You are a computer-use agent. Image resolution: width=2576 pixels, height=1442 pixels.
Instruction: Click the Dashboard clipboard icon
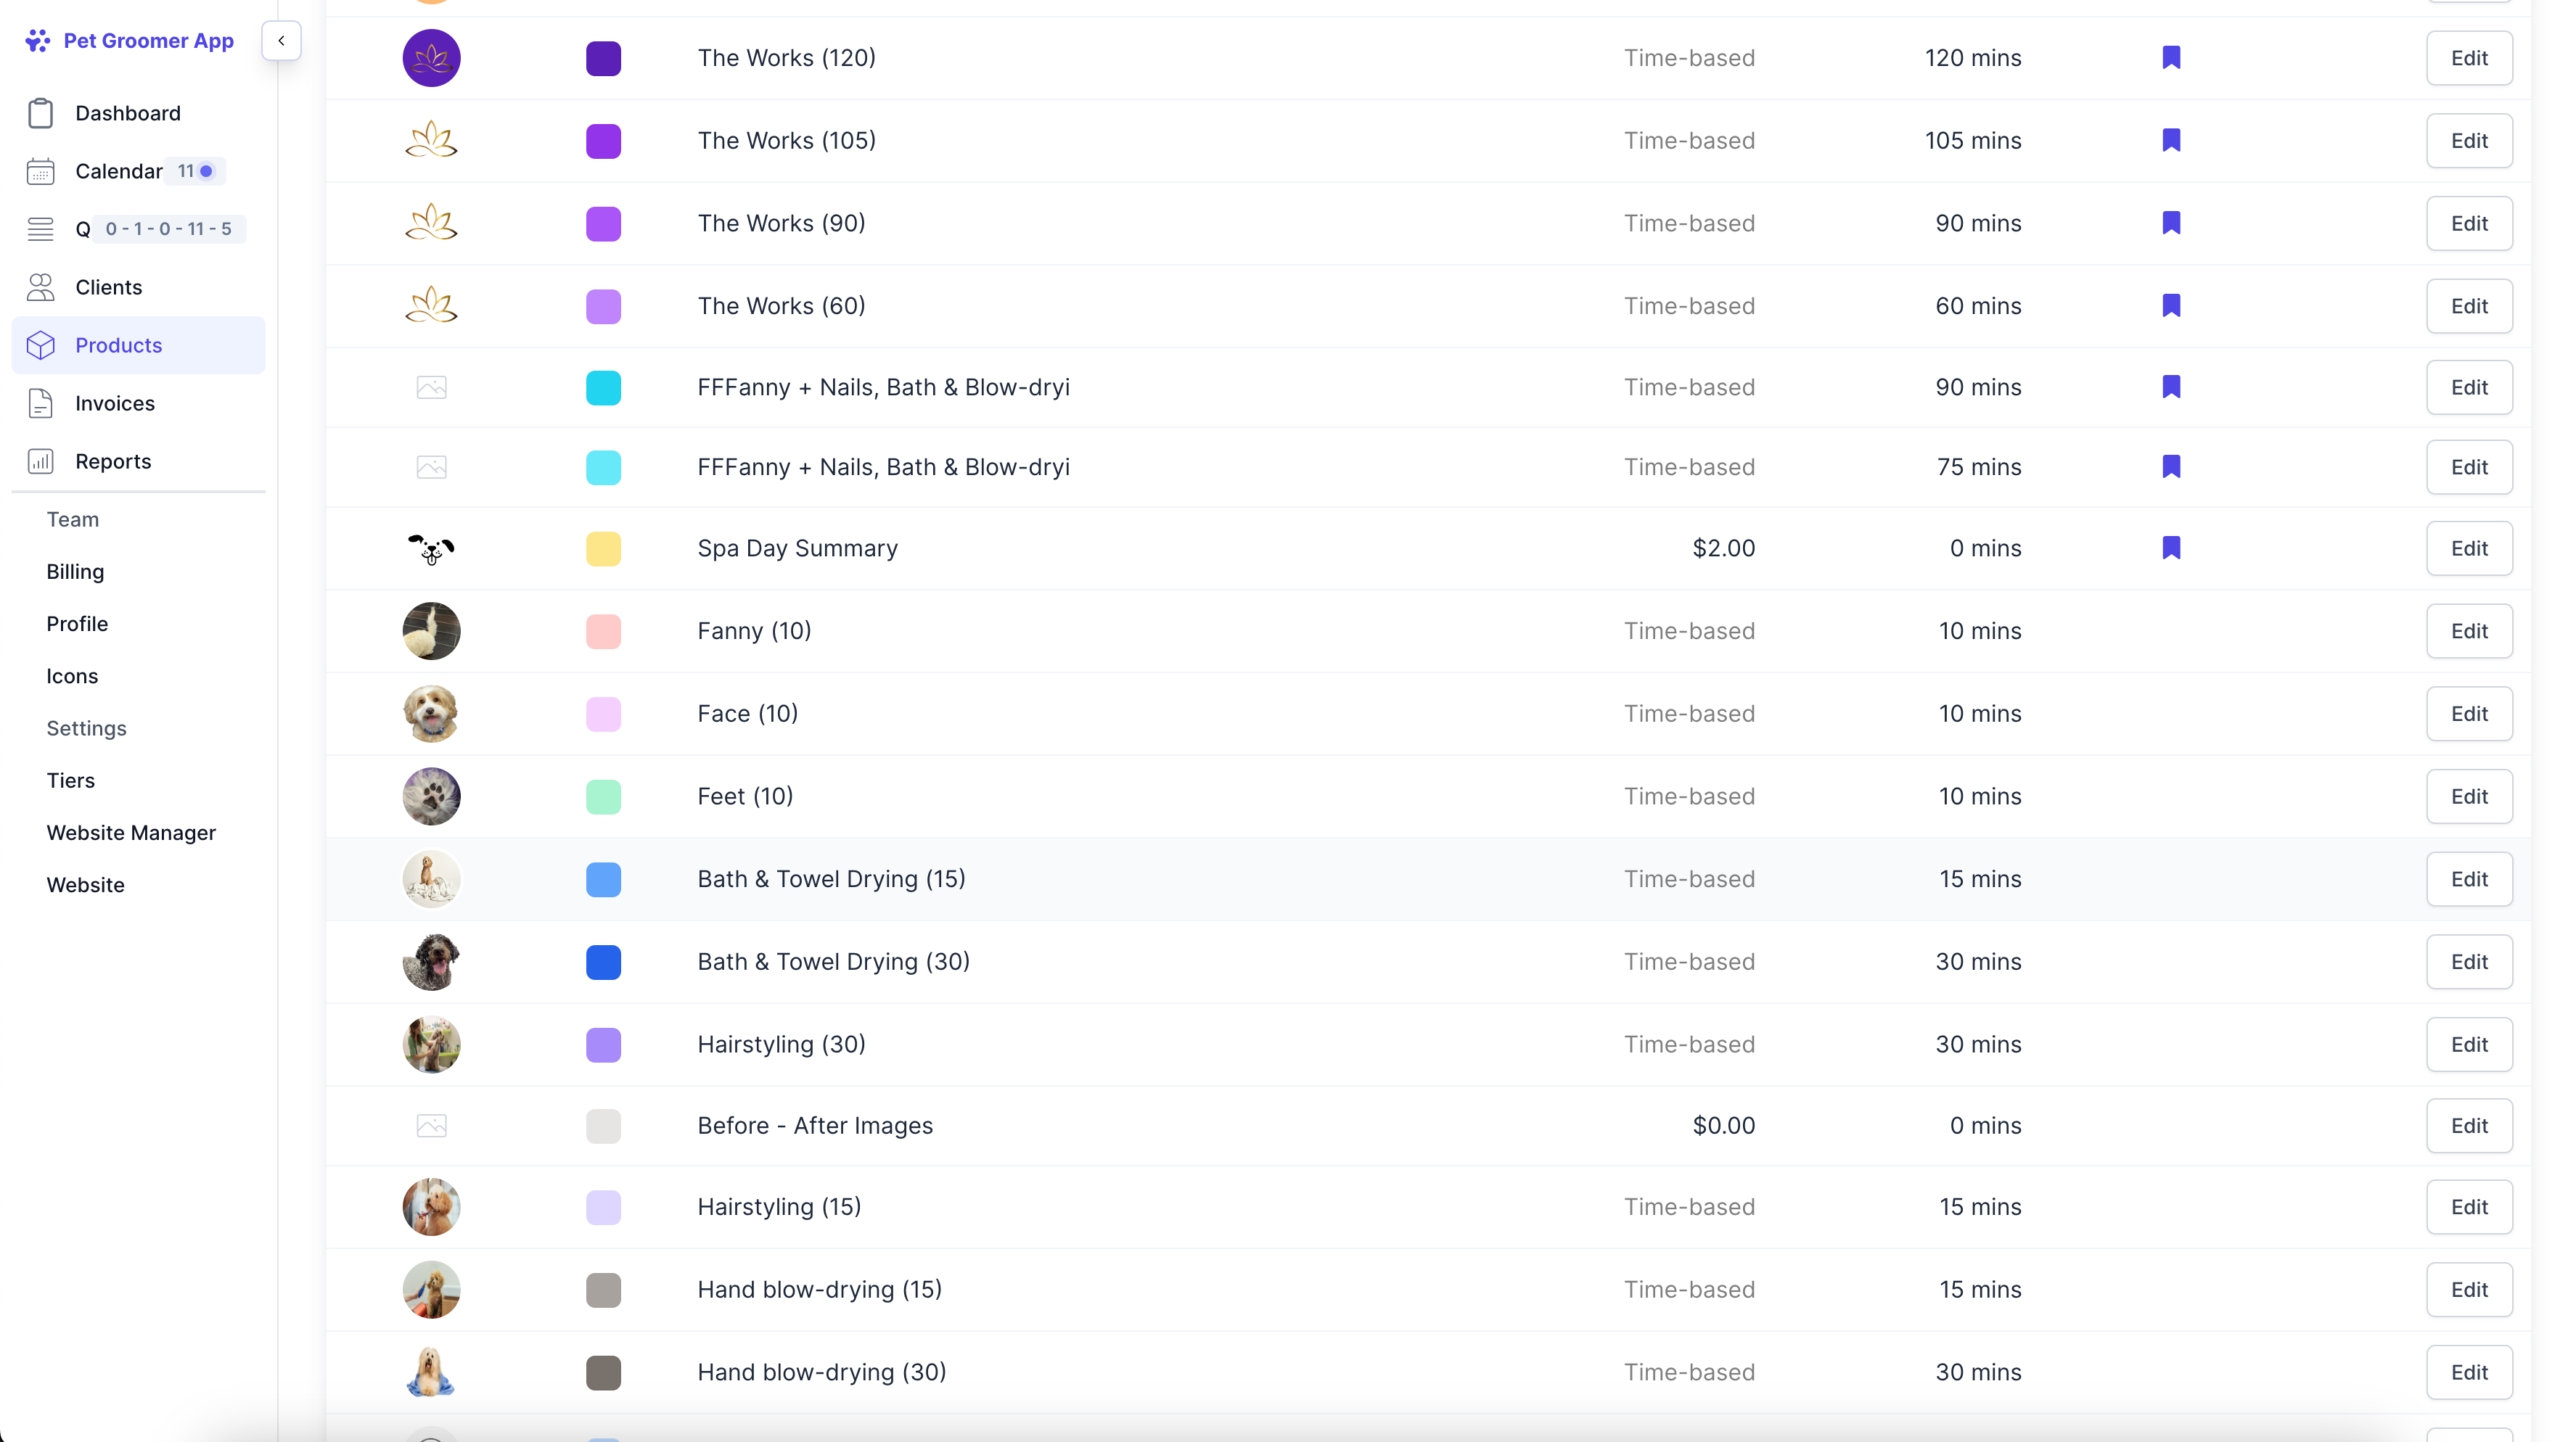click(x=40, y=113)
